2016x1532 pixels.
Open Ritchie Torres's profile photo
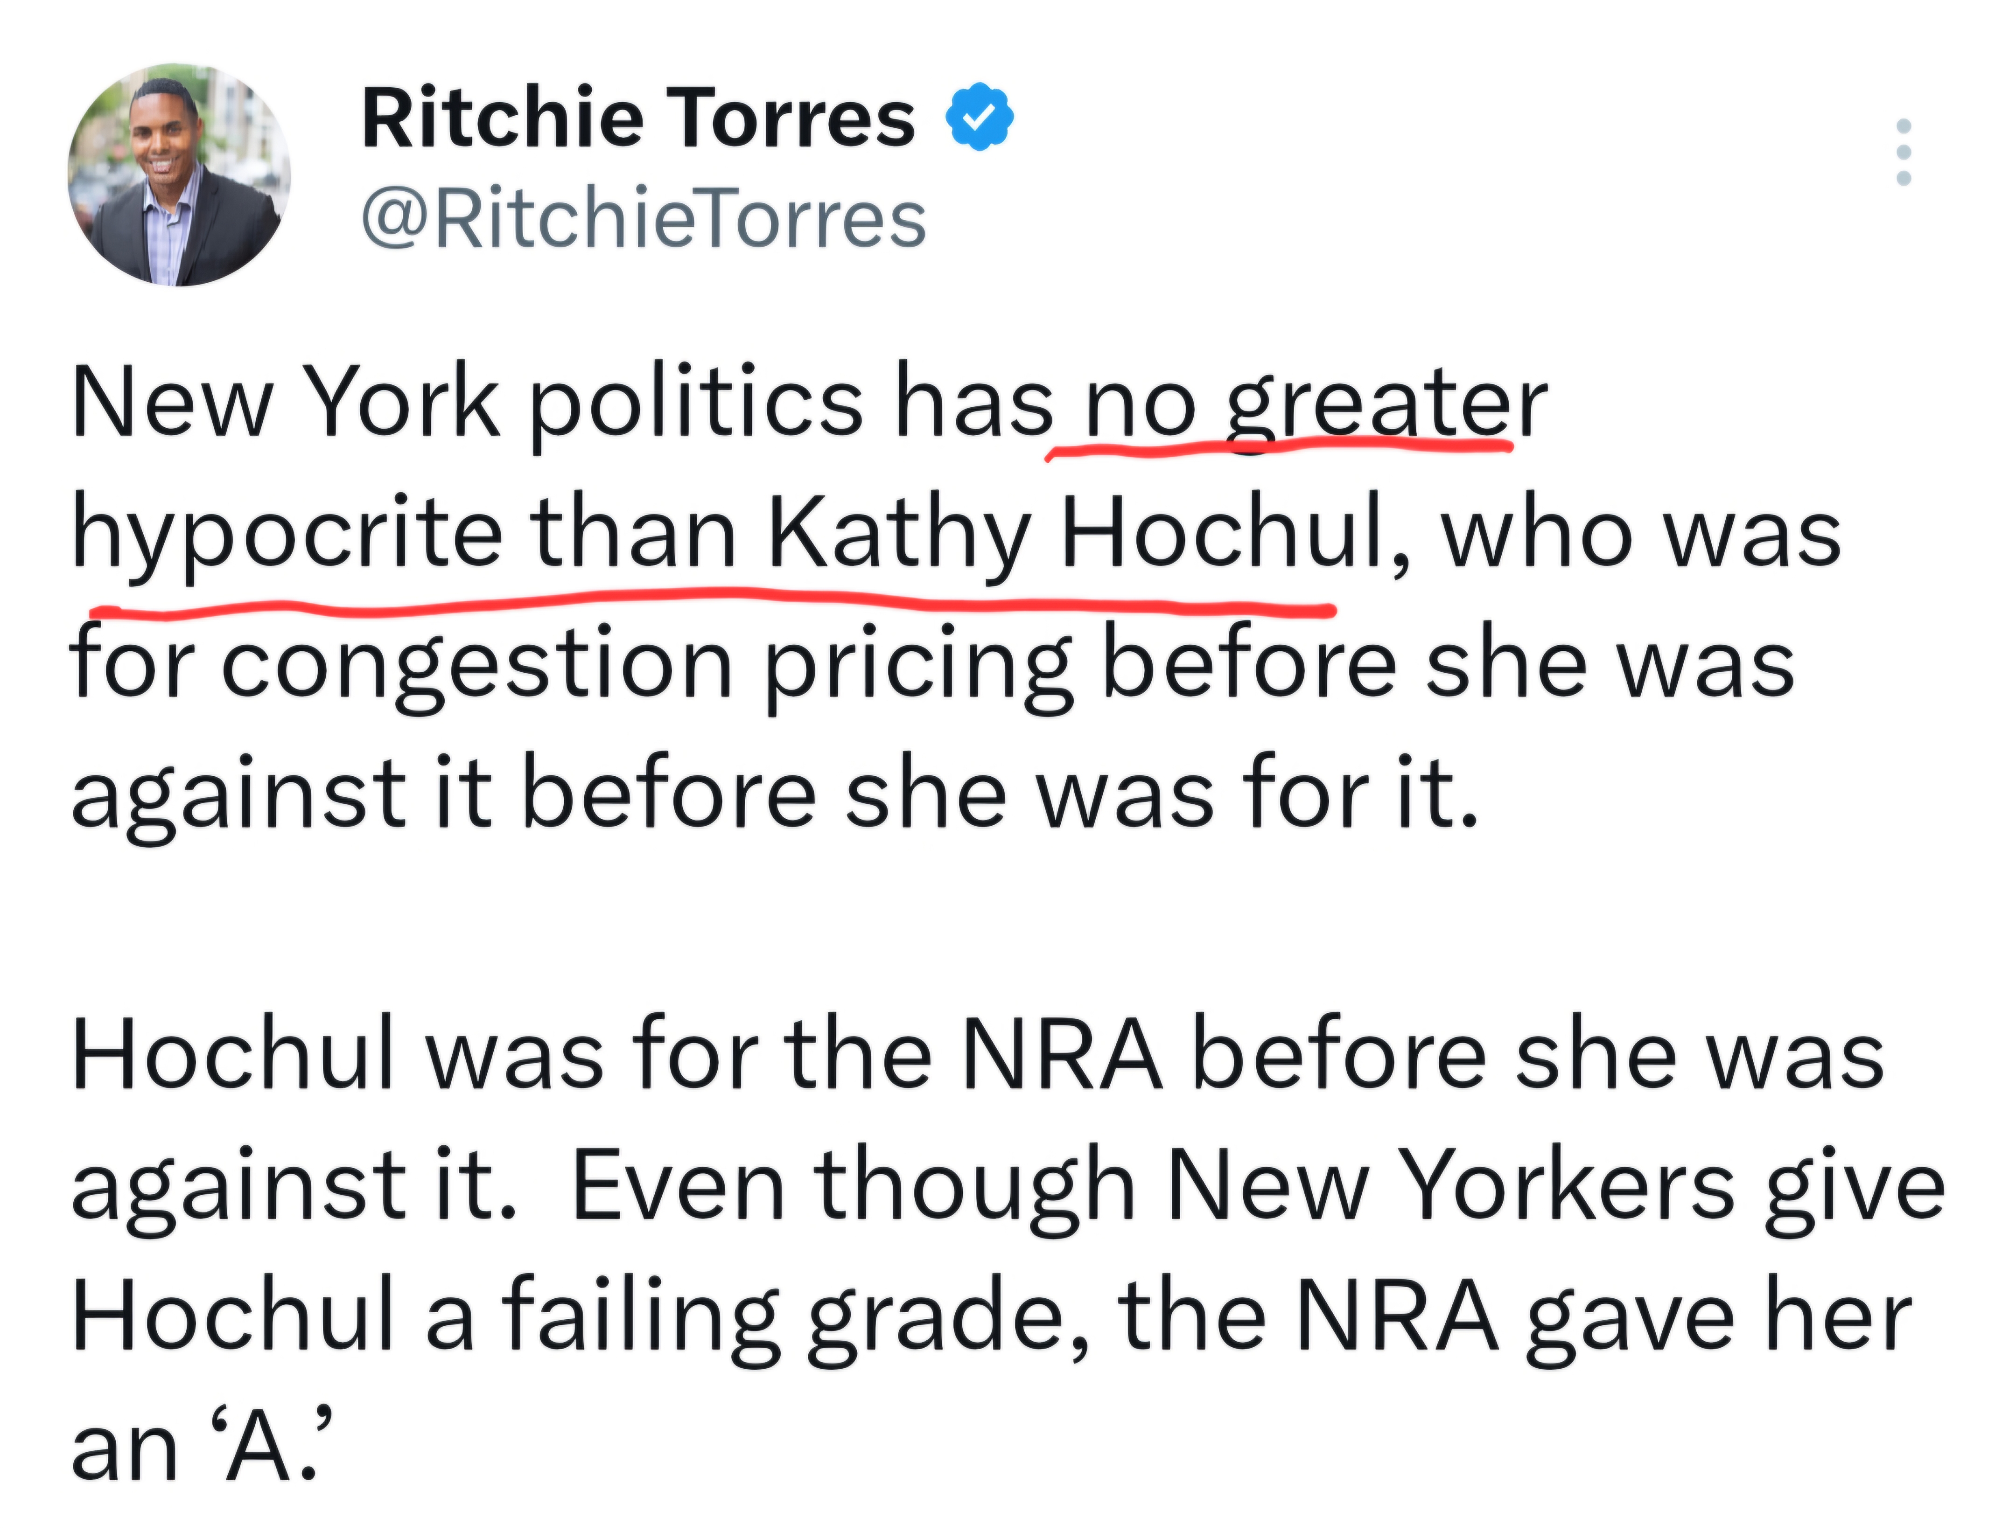[179, 175]
